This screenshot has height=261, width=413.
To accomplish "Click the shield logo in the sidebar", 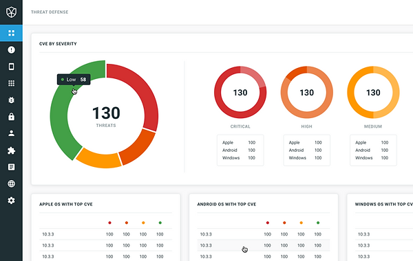I will tap(11, 12).
